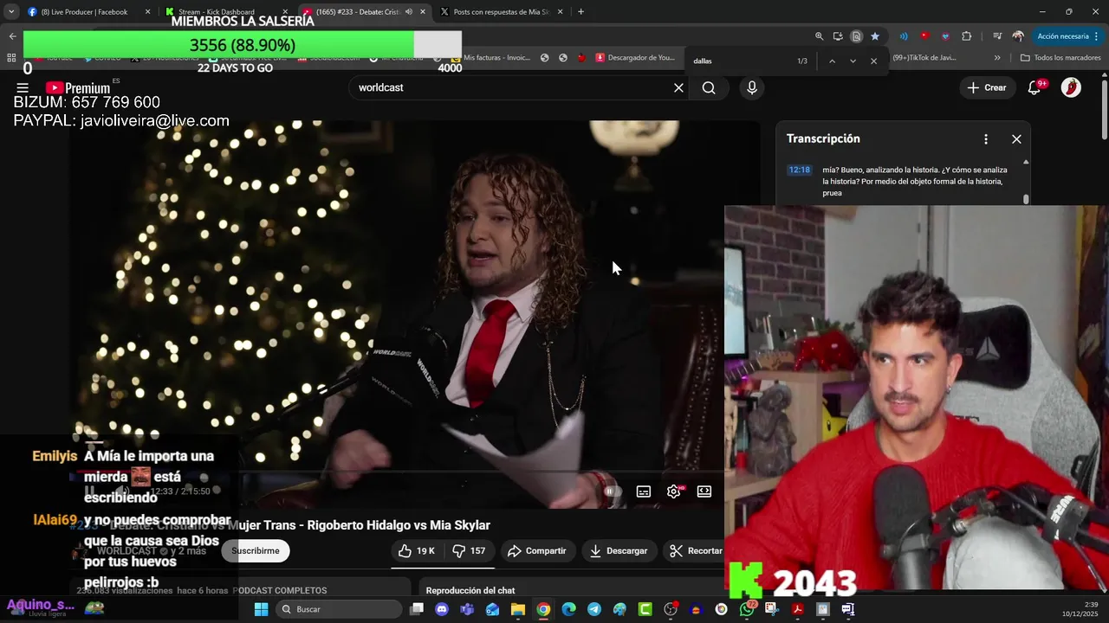Expand the hidden bookmarks overflow chevron
This screenshot has height=623, width=1109.
pos(997,58)
